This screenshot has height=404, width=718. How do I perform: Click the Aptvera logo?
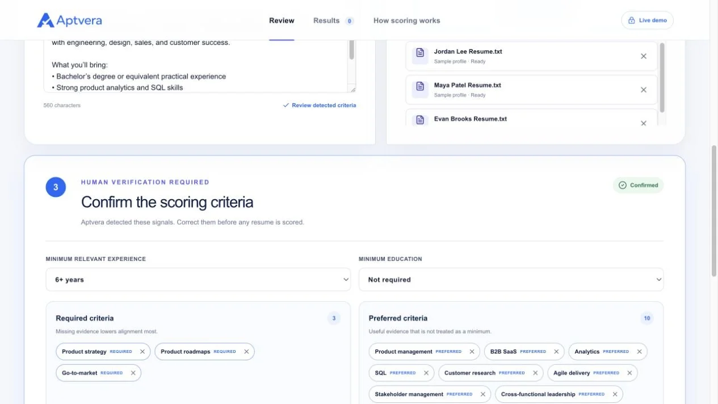point(69,20)
